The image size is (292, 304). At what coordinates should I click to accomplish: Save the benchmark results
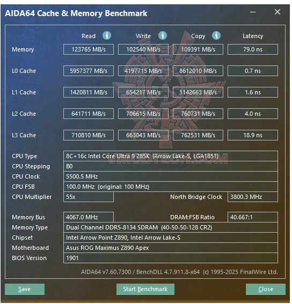click(x=25, y=289)
